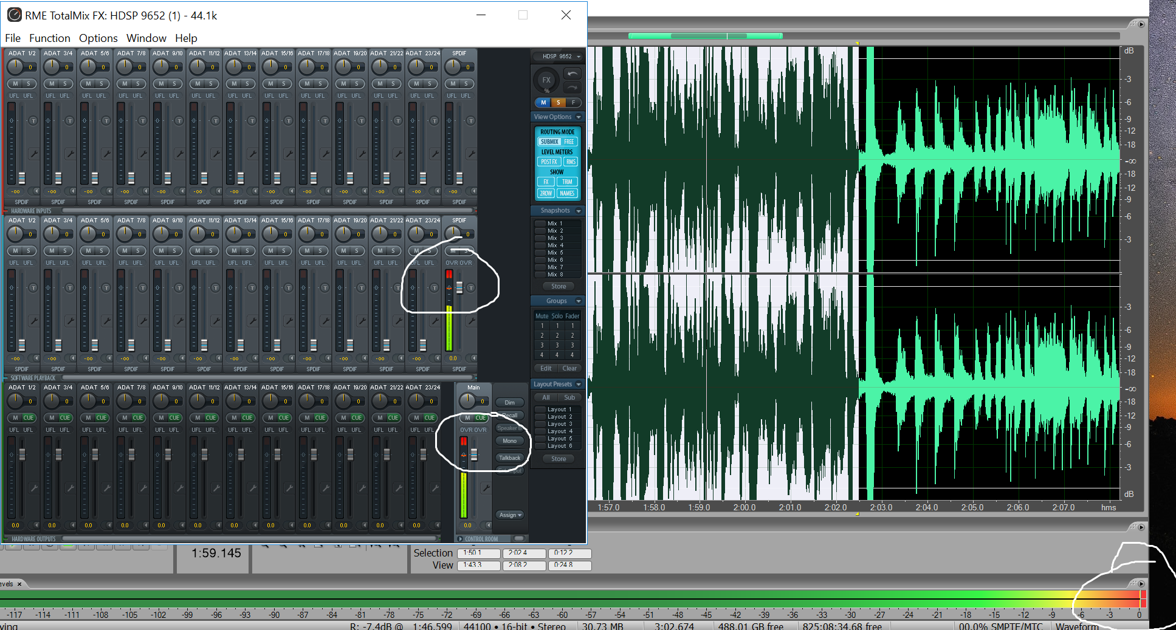Open settings wrench for hardware output ADAT 11/12
Screen dimensions: 1176x630
[x=216, y=488]
